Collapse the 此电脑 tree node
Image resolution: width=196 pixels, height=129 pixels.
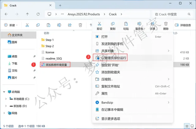[x=4, y=92]
